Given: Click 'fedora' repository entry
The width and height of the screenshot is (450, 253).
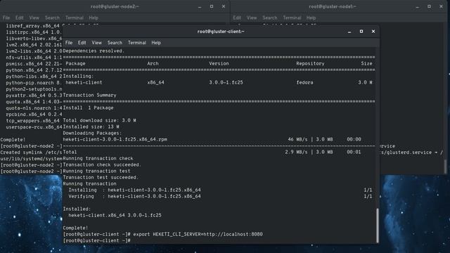Looking at the screenshot, I should coord(304,83).
